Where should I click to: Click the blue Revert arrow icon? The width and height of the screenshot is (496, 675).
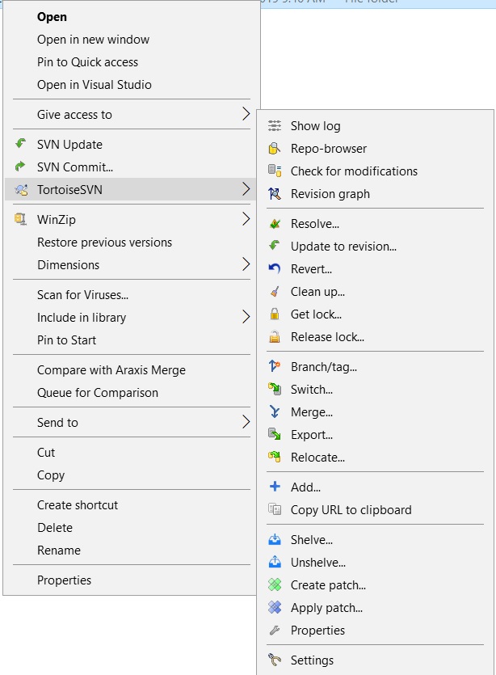[275, 269]
